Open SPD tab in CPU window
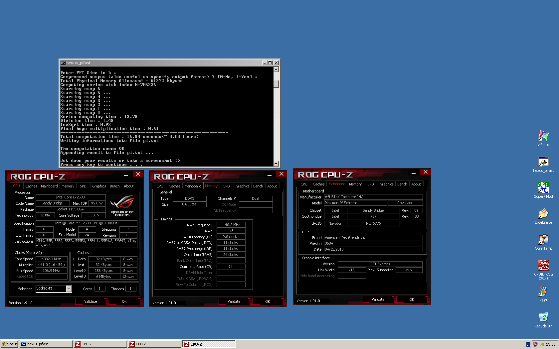This screenshot has height=349, width=559. 83,186
